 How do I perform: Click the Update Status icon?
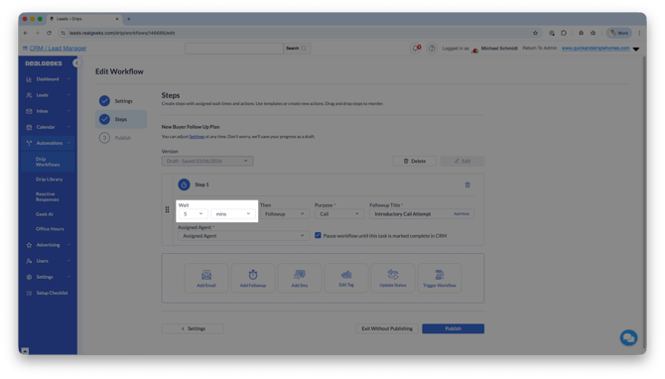click(393, 275)
